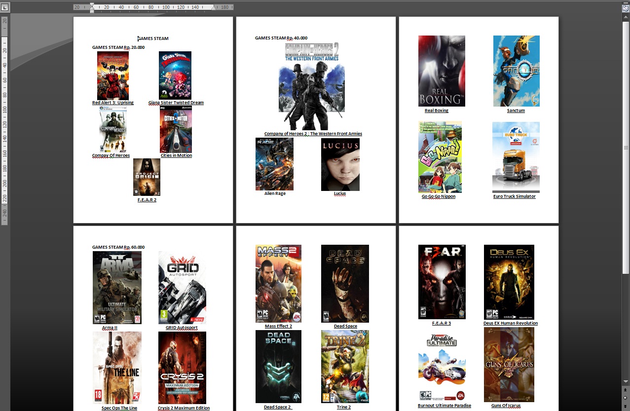This screenshot has width=630, height=411.
Task: Click the 'Go Go Go Nippon' caption
Action: click(x=439, y=196)
